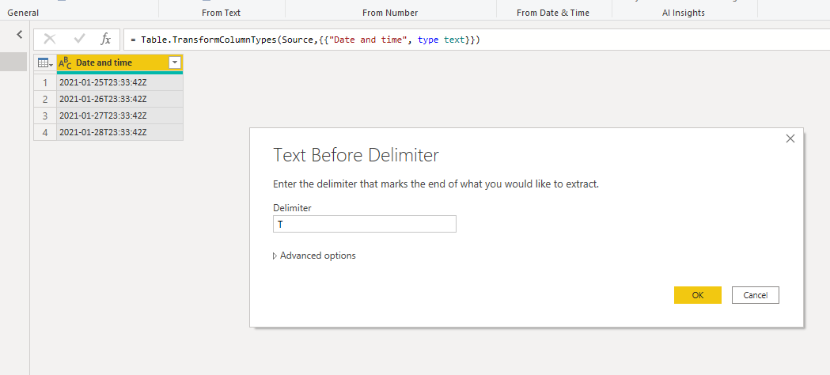
Task: Collapse the Queries pane with the chevron
Action: (x=20, y=35)
